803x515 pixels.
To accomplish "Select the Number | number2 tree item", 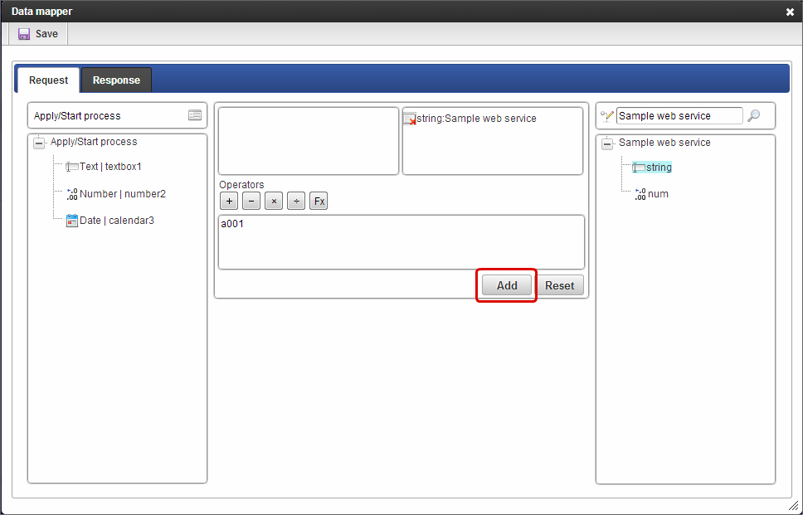I will (x=123, y=193).
